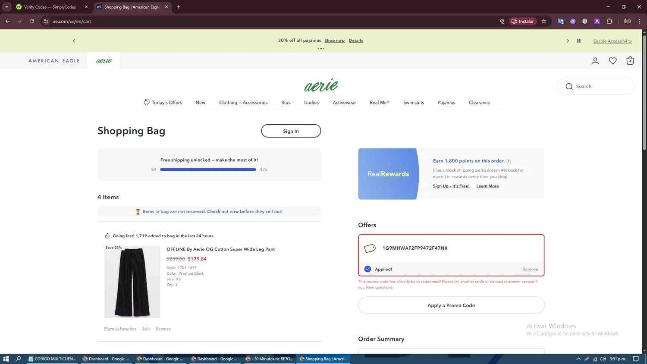The height and width of the screenshot is (364, 647).
Task: Open the Clearance menu
Action: [479, 103]
